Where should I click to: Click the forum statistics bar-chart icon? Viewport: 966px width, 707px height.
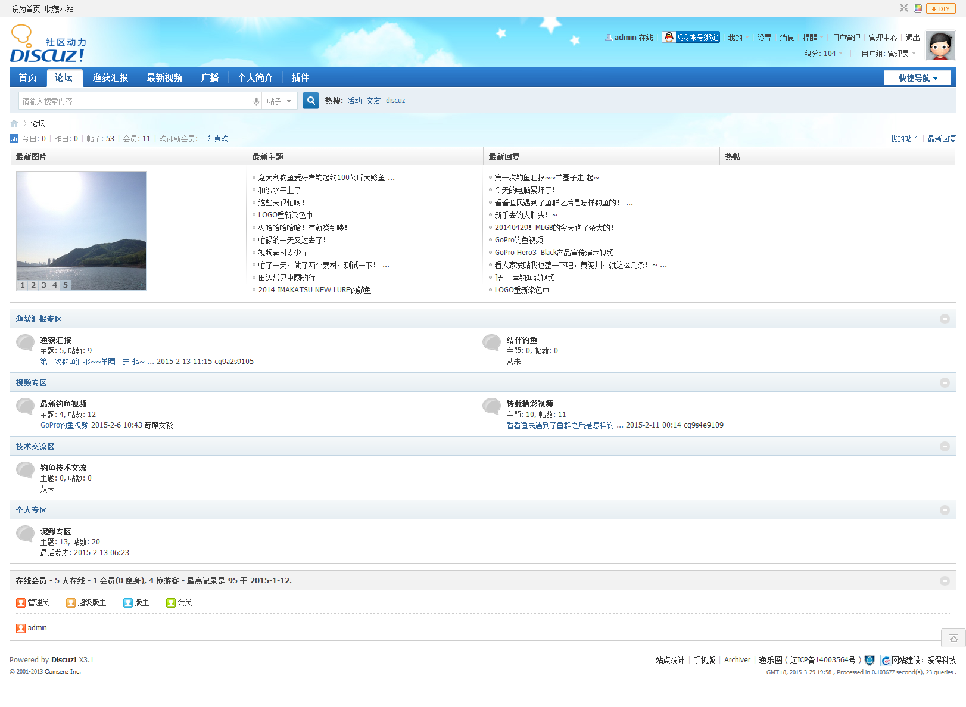pos(14,139)
